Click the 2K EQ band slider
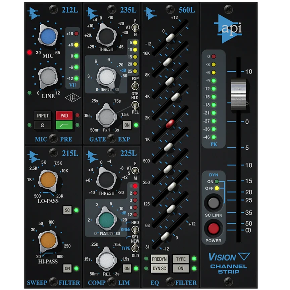The width and height of the screenshot is (290, 290). [175, 97]
